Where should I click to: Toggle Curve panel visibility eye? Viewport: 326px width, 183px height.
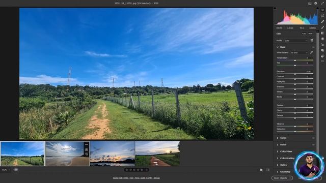(x=313, y=138)
